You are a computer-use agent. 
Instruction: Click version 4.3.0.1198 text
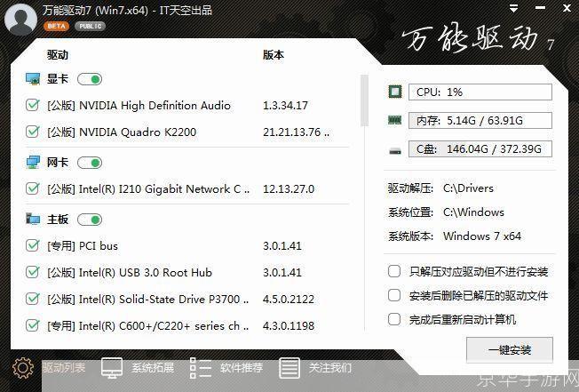[289, 325]
